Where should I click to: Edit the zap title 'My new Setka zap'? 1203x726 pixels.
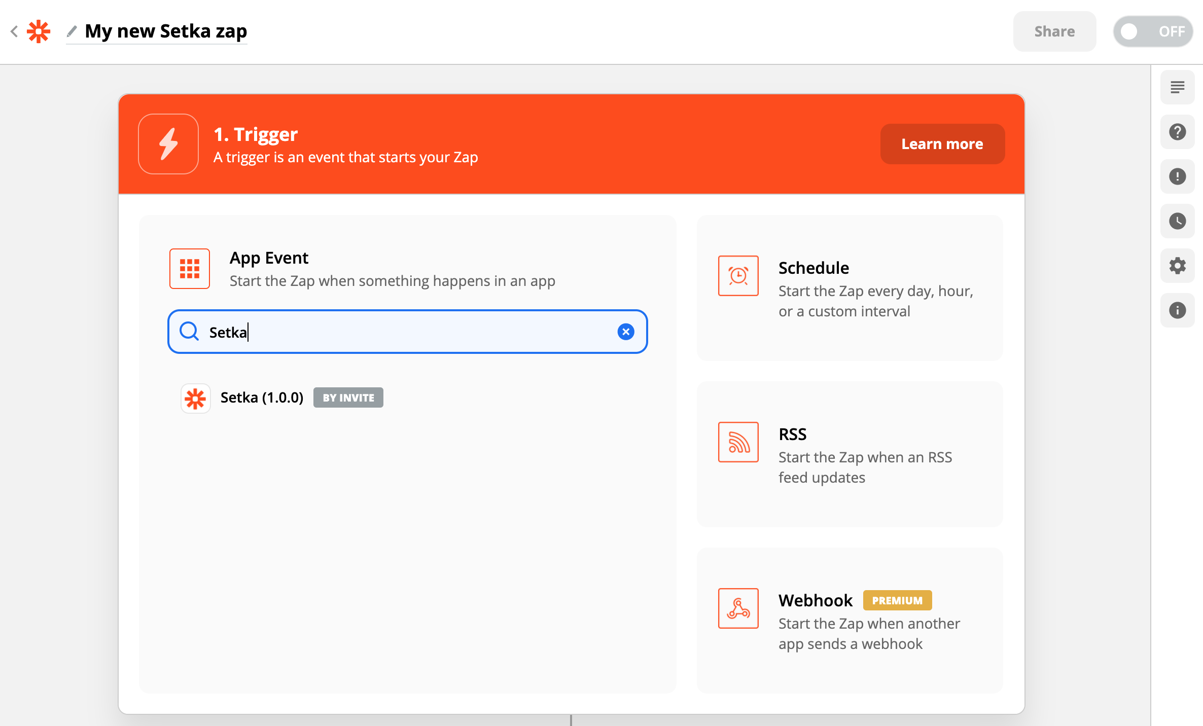[166, 31]
